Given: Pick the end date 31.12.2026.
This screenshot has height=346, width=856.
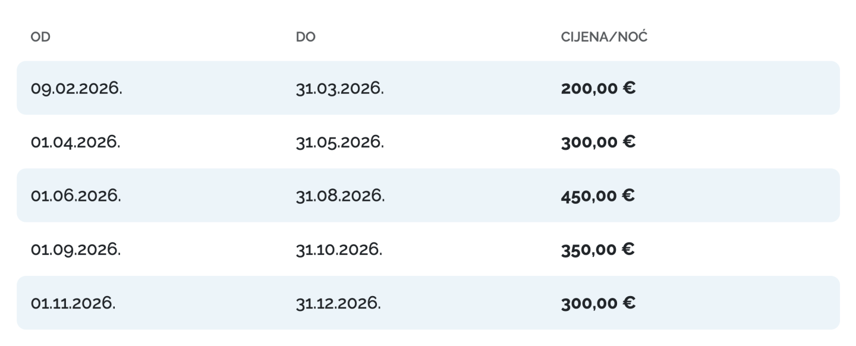Looking at the screenshot, I should (338, 303).
